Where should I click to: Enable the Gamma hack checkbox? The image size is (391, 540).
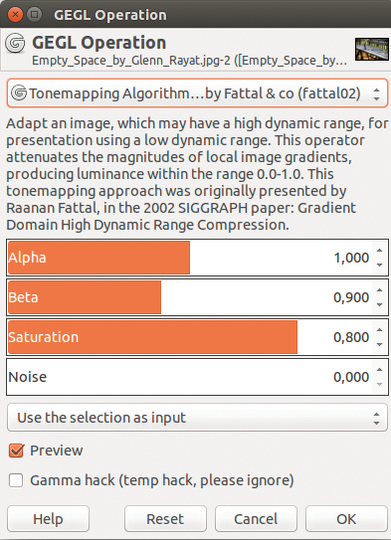[16, 480]
